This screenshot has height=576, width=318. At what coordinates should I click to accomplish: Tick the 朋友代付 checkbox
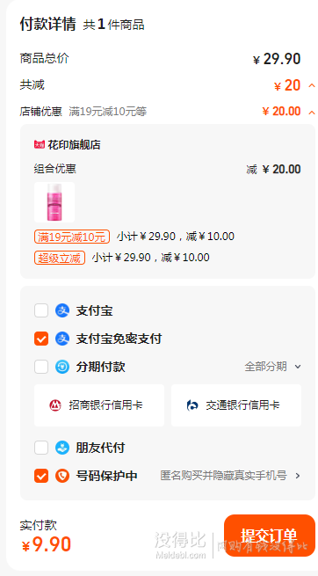pos(41,448)
